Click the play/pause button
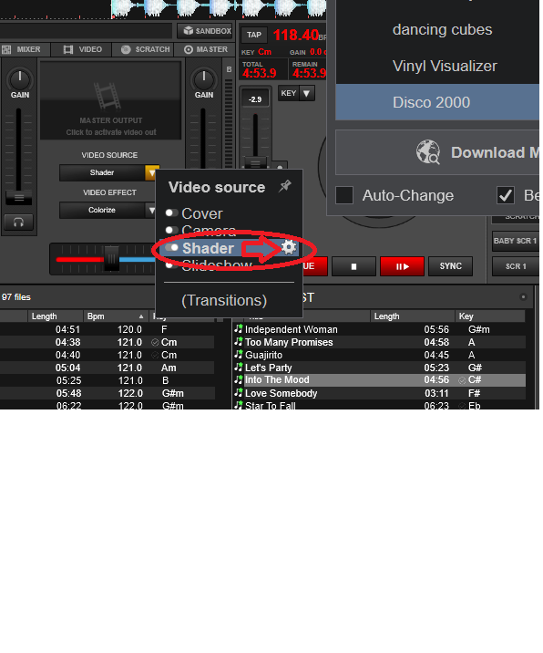The height and width of the screenshot is (653, 543). [x=402, y=266]
